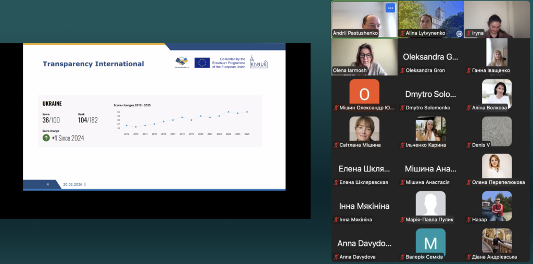Viewport: 533px width, 264px height.
Task: Click the muted mic icon beside Iryna
Action: (x=468, y=33)
